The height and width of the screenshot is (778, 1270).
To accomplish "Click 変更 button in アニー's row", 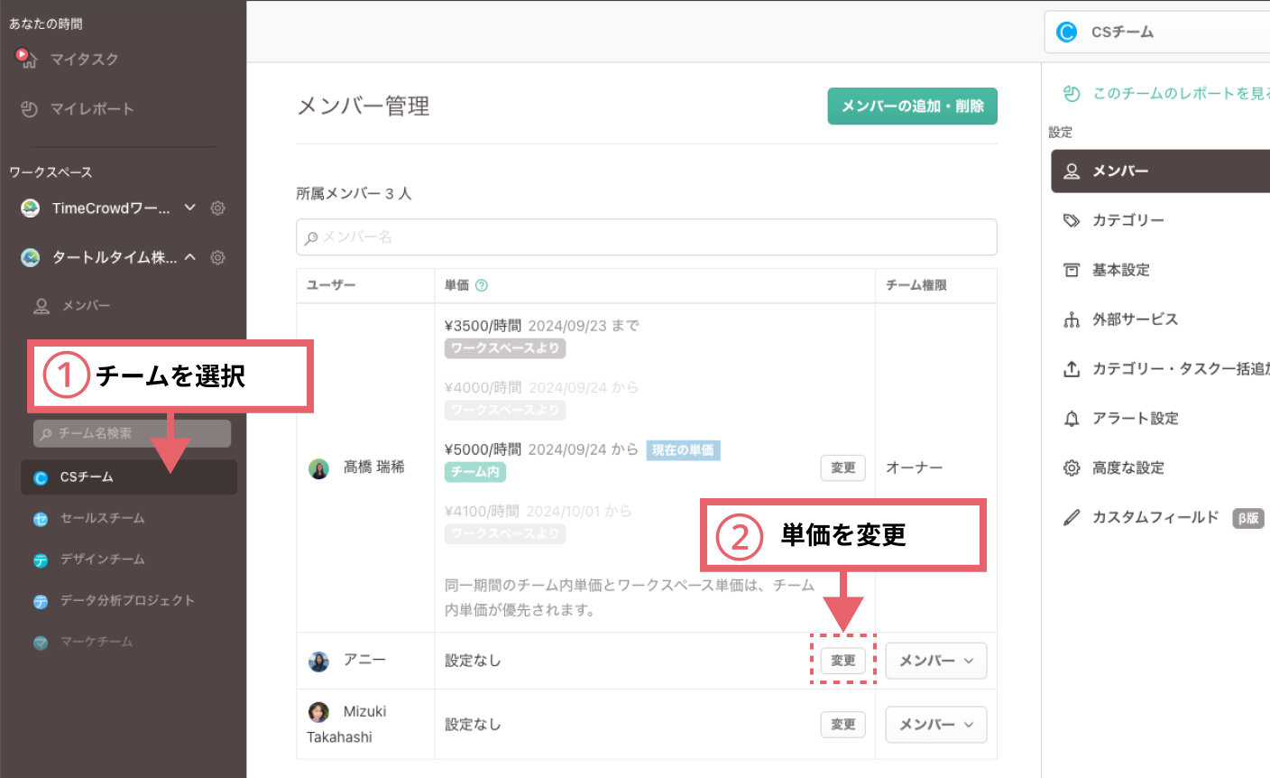I will [842, 661].
